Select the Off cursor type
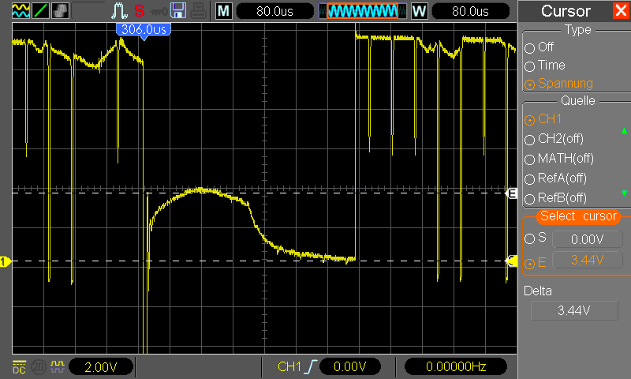This screenshot has height=379, width=631. [529, 48]
